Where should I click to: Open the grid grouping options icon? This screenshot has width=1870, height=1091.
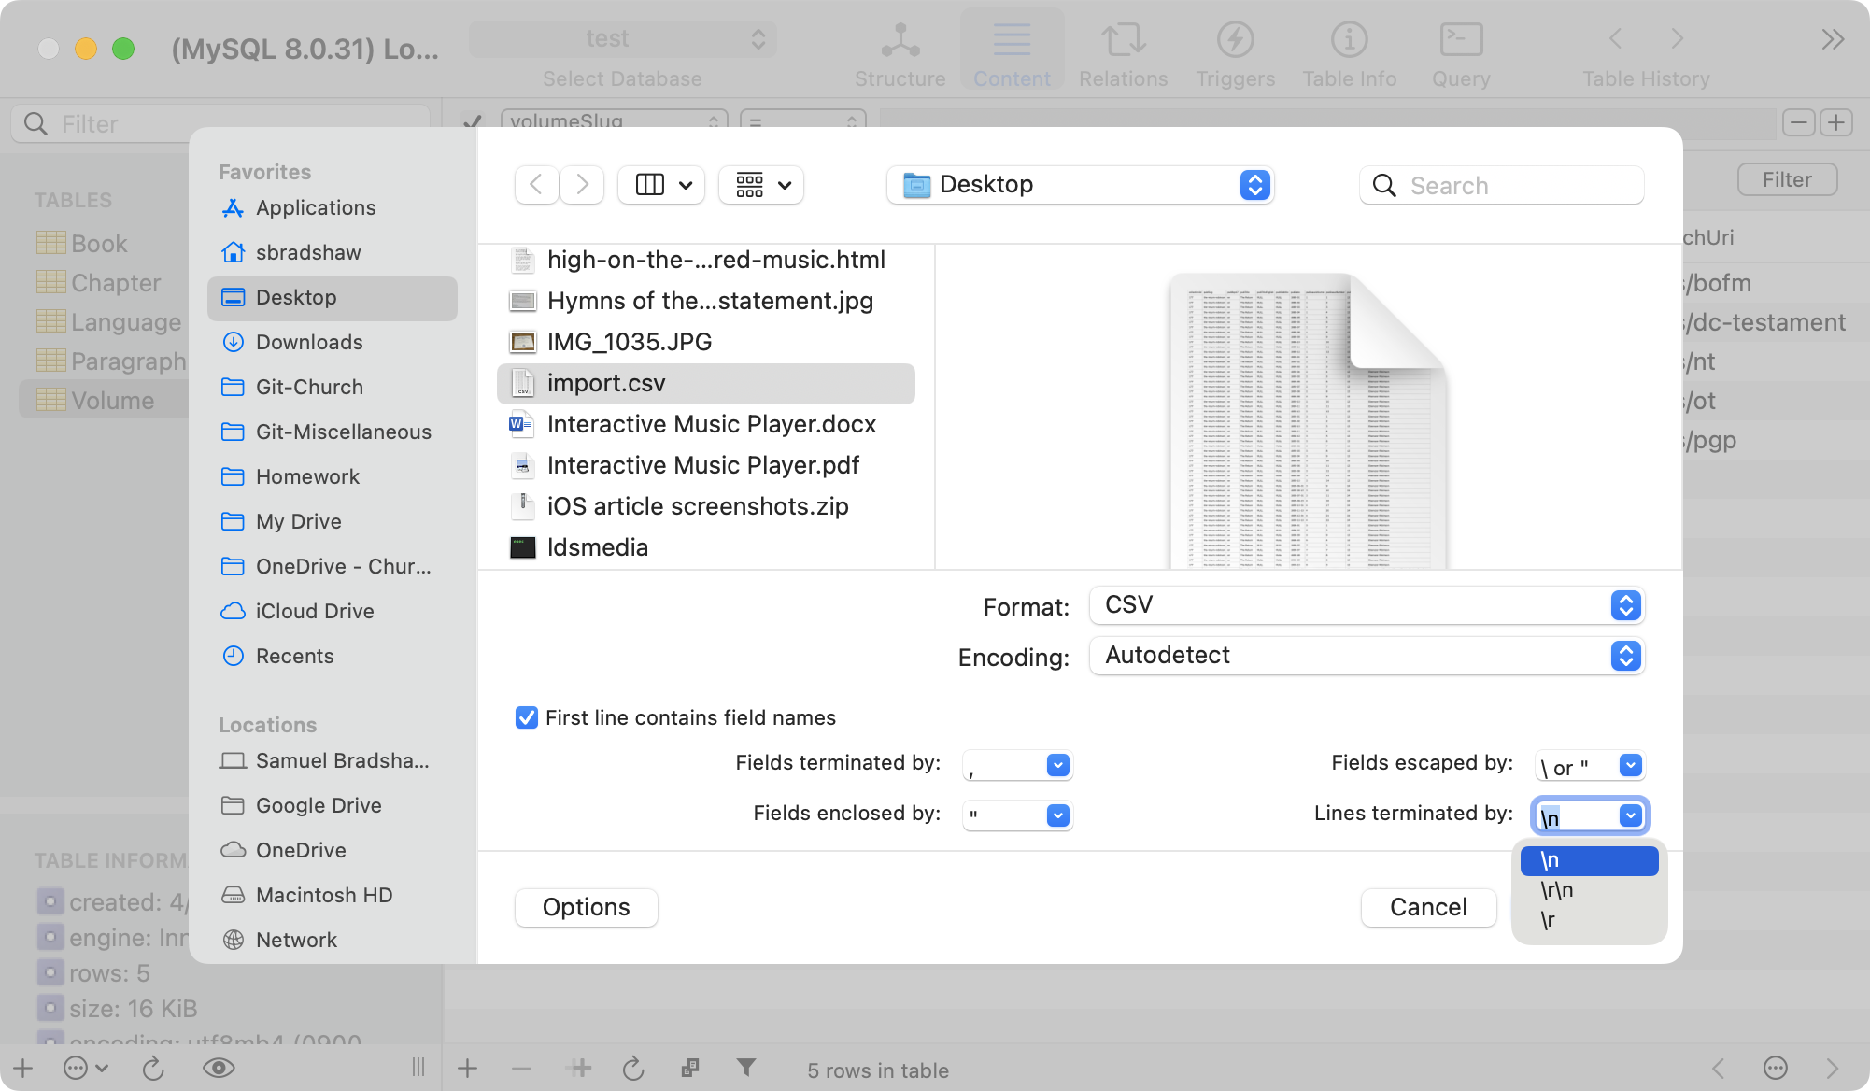pos(750,185)
